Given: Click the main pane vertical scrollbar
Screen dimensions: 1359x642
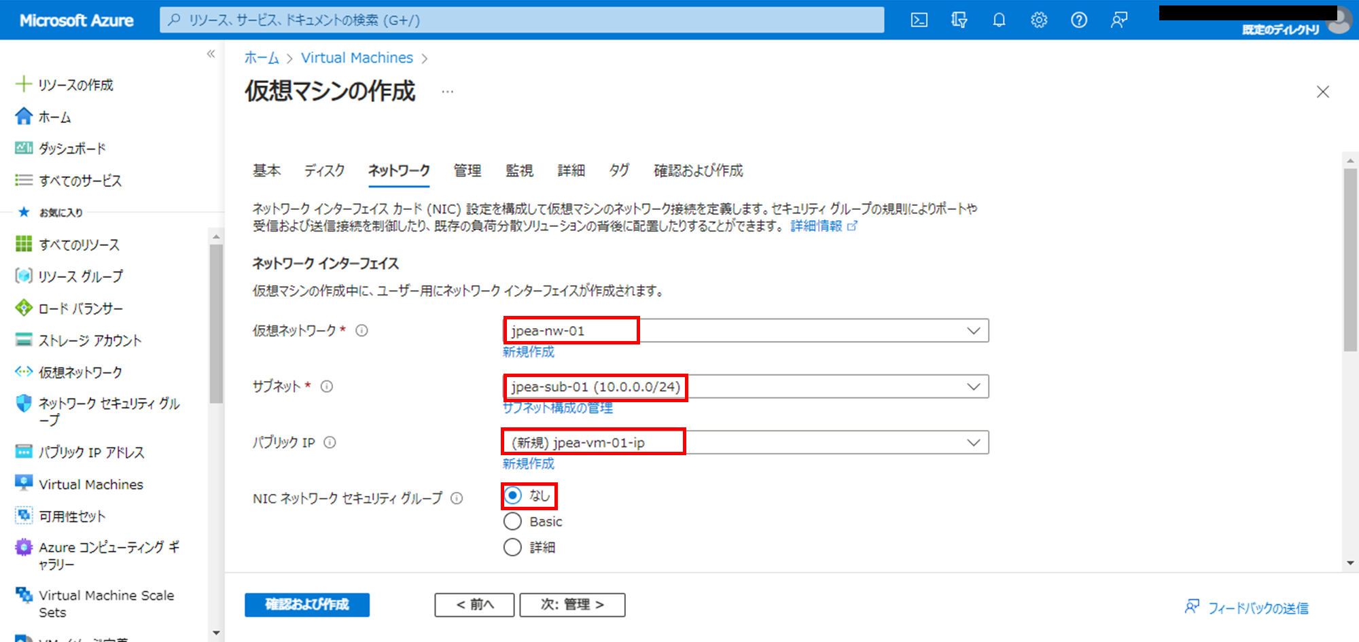Looking at the screenshot, I should 1350,260.
